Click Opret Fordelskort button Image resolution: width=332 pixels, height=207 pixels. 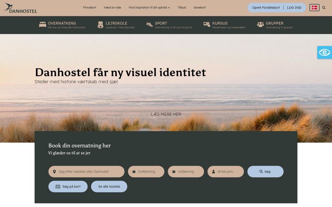(x=266, y=8)
